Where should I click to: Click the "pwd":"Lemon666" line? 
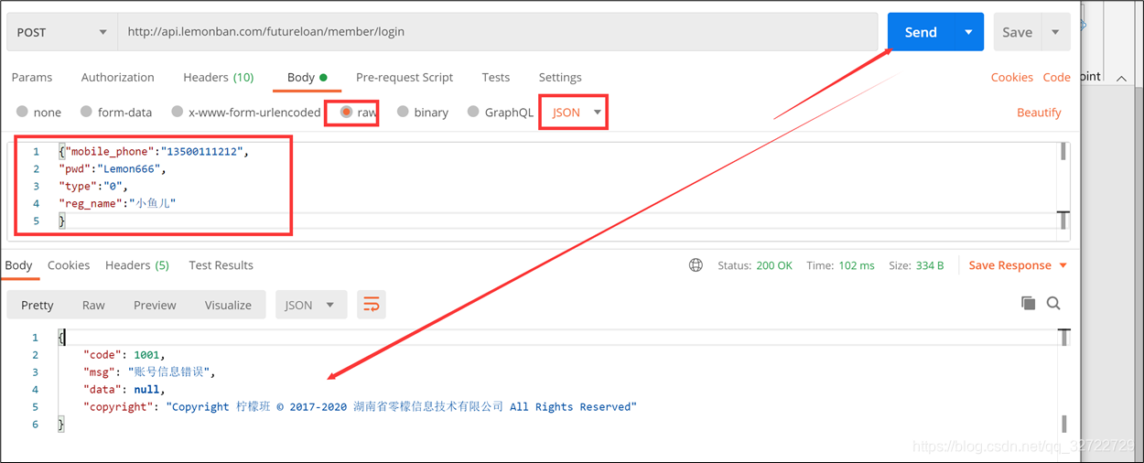pos(113,169)
